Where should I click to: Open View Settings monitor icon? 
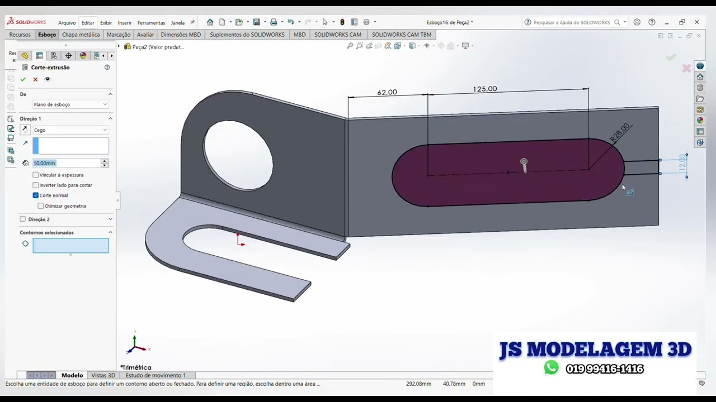pos(465,46)
